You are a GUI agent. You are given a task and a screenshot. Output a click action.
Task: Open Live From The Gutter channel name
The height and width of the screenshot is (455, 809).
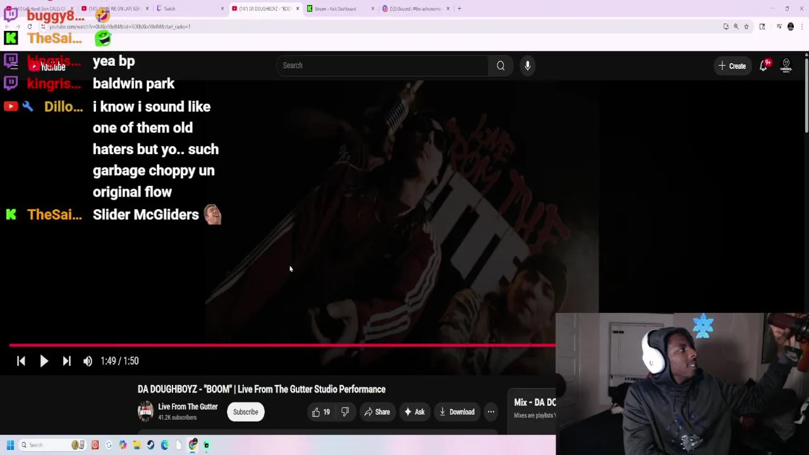click(188, 407)
